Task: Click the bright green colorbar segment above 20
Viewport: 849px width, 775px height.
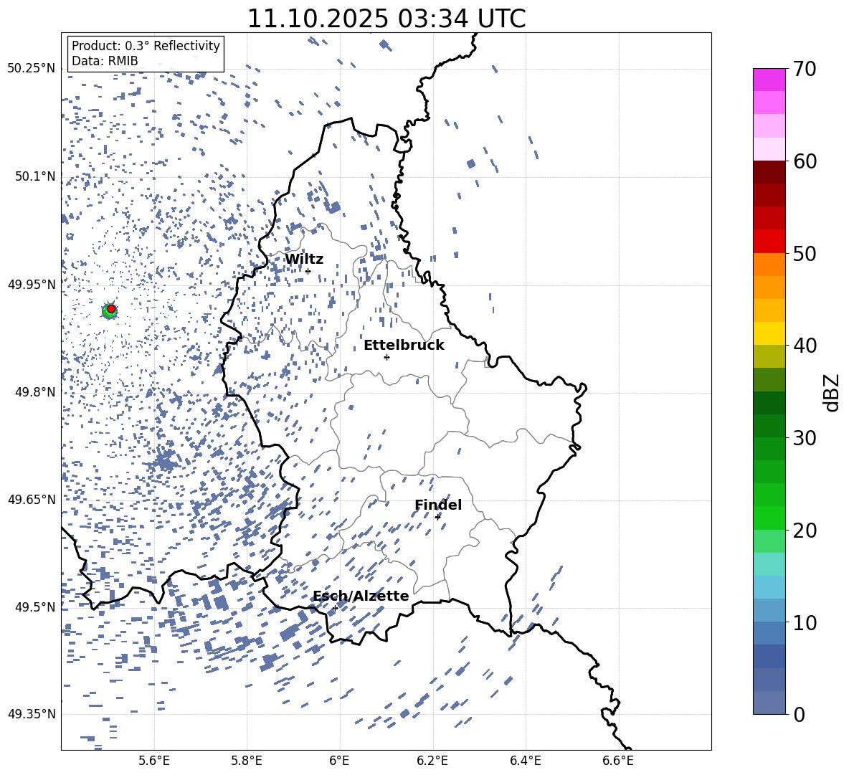Action: (x=769, y=518)
